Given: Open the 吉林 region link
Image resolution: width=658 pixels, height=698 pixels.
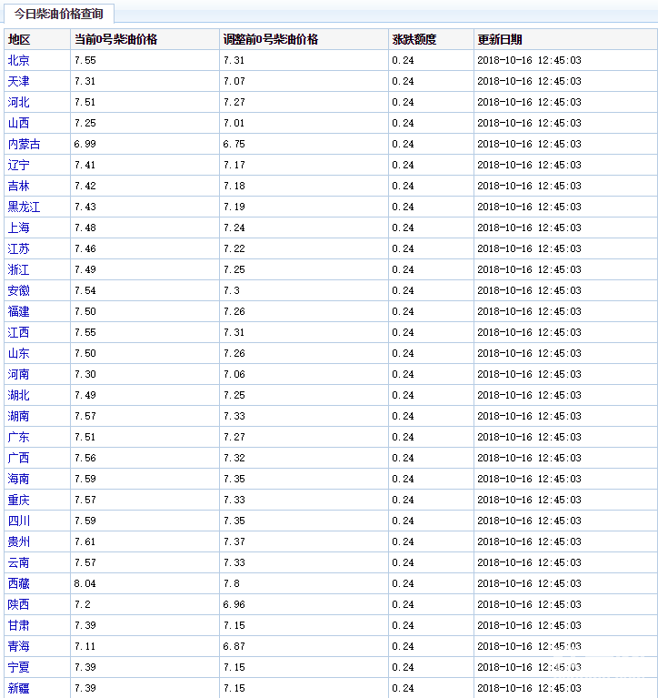Looking at the screenshot, I should click(19, 186).
